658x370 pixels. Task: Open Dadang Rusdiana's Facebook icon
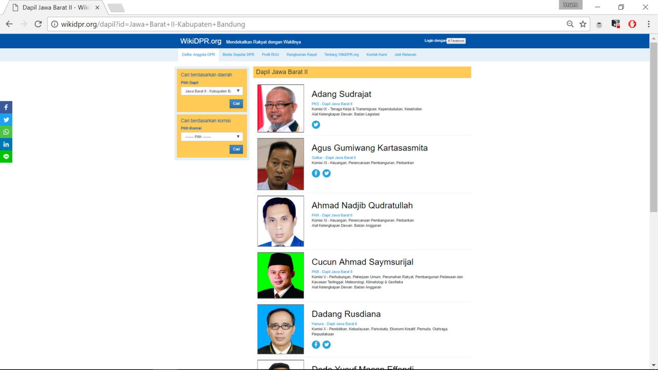(316, 345)
